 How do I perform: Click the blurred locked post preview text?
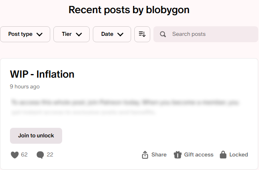pos(124,107)
